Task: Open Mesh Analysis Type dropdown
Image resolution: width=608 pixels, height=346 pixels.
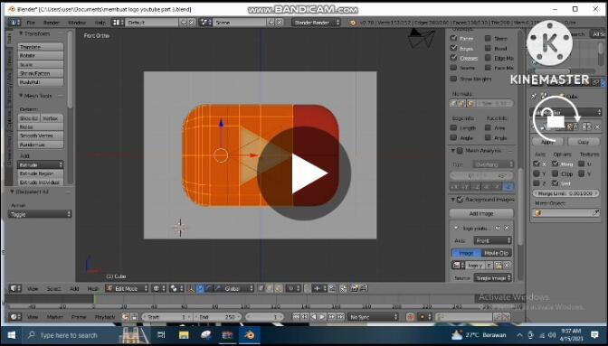Action: 493,164
